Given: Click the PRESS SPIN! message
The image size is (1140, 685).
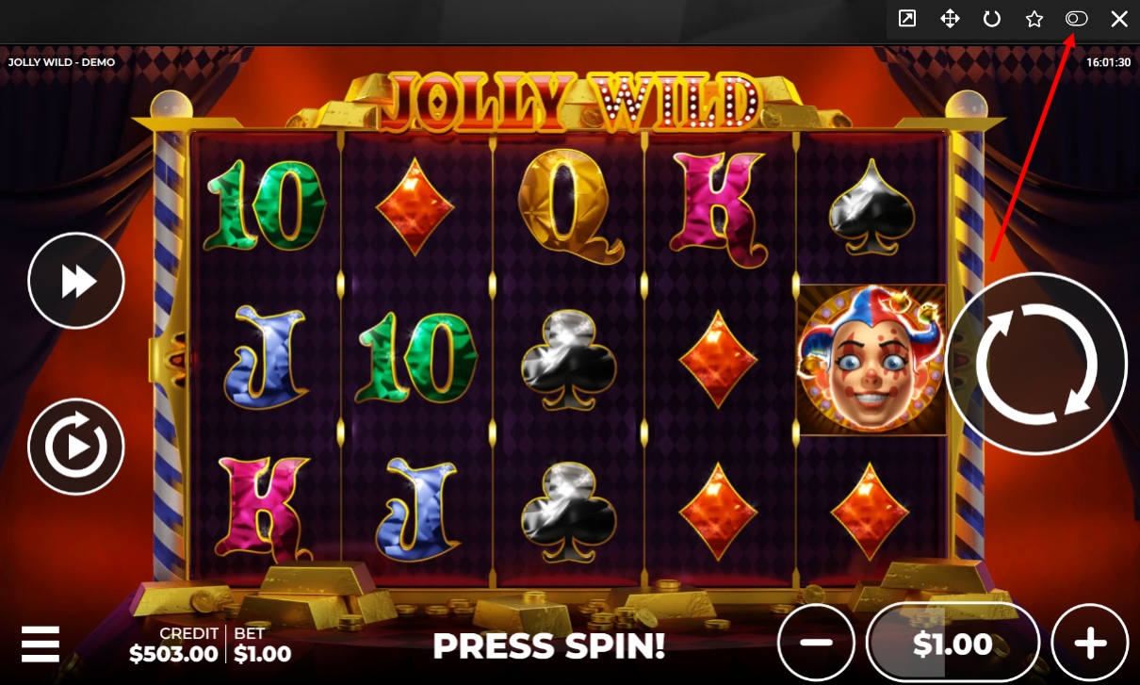Looking at the screenshot, I should (548, 645).
